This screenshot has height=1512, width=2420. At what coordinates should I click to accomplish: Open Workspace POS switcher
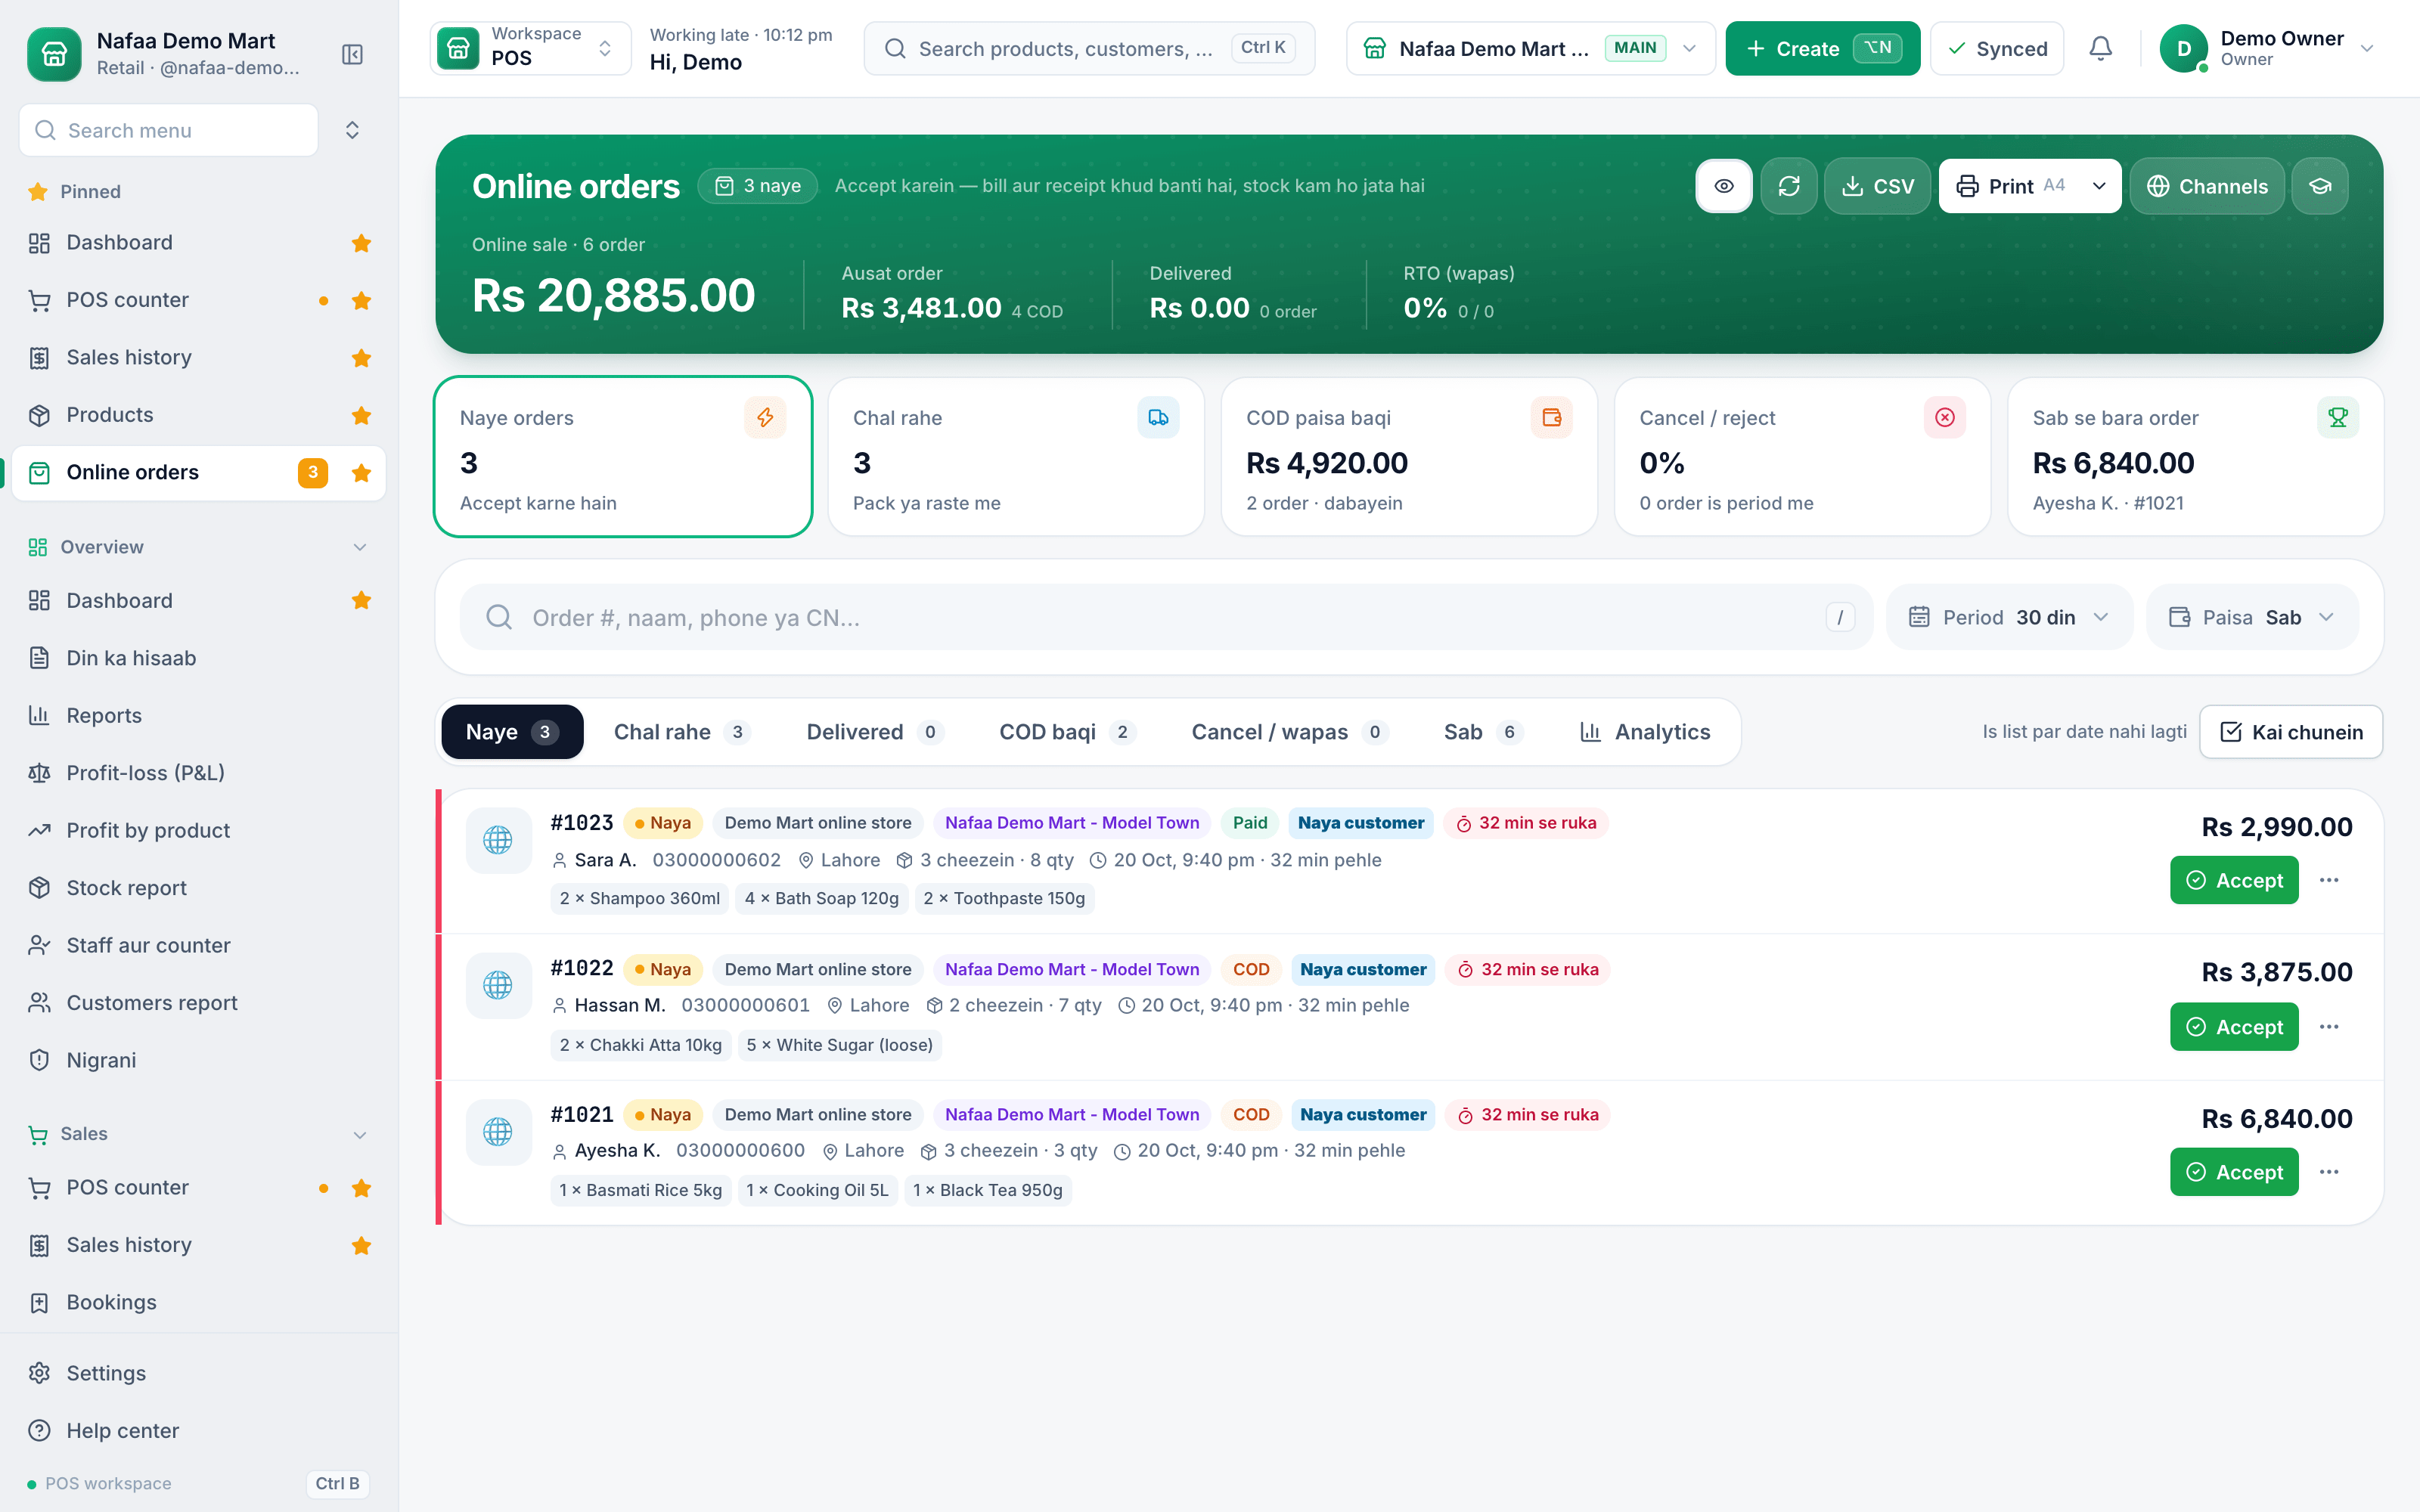(x=530, y=48)
